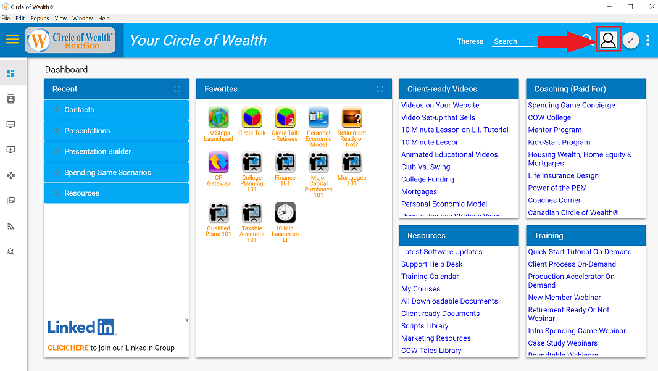Open Support Help Desk link
The height and width of the screenshot is (371, 658).
click(x=431, y=264)
